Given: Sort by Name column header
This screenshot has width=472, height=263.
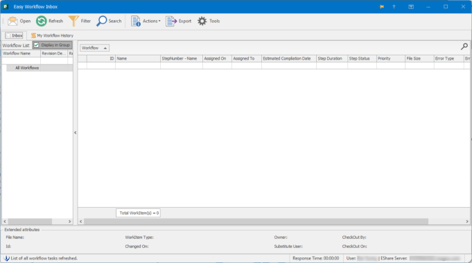Looking at the screenshot, I should [x=138, y=59].
